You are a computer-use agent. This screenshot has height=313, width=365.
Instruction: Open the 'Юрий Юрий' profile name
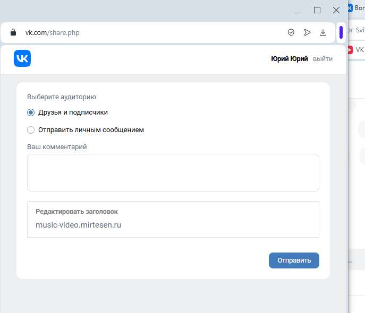tap(289, 59)
